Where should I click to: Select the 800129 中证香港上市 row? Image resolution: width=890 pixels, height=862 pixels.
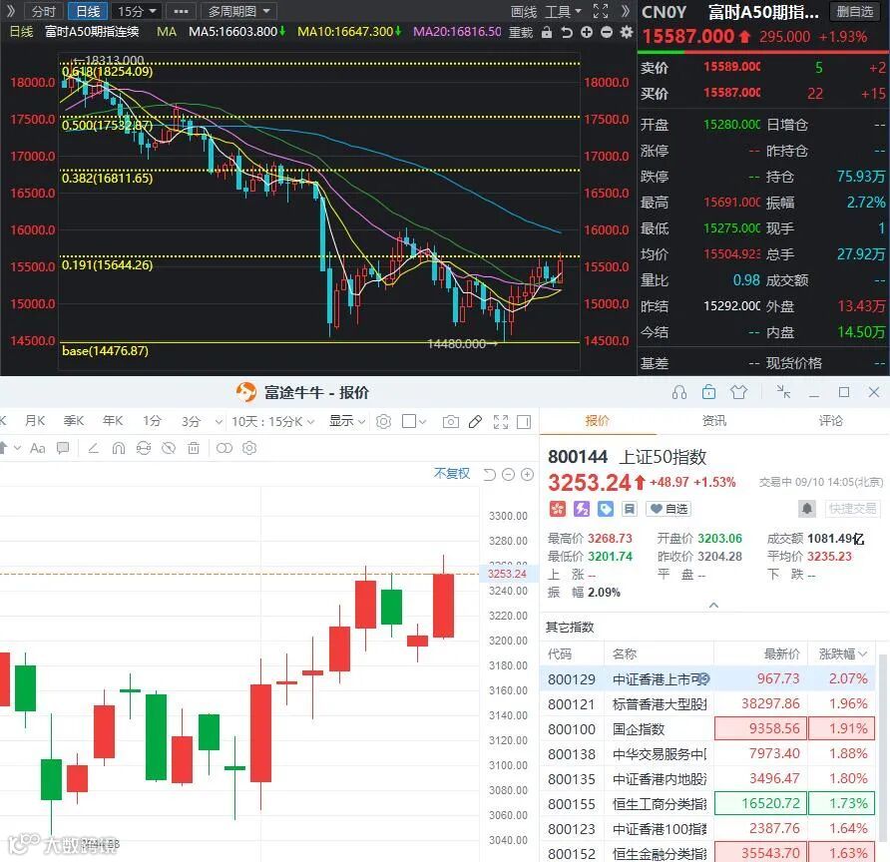[x=708, y=678]
